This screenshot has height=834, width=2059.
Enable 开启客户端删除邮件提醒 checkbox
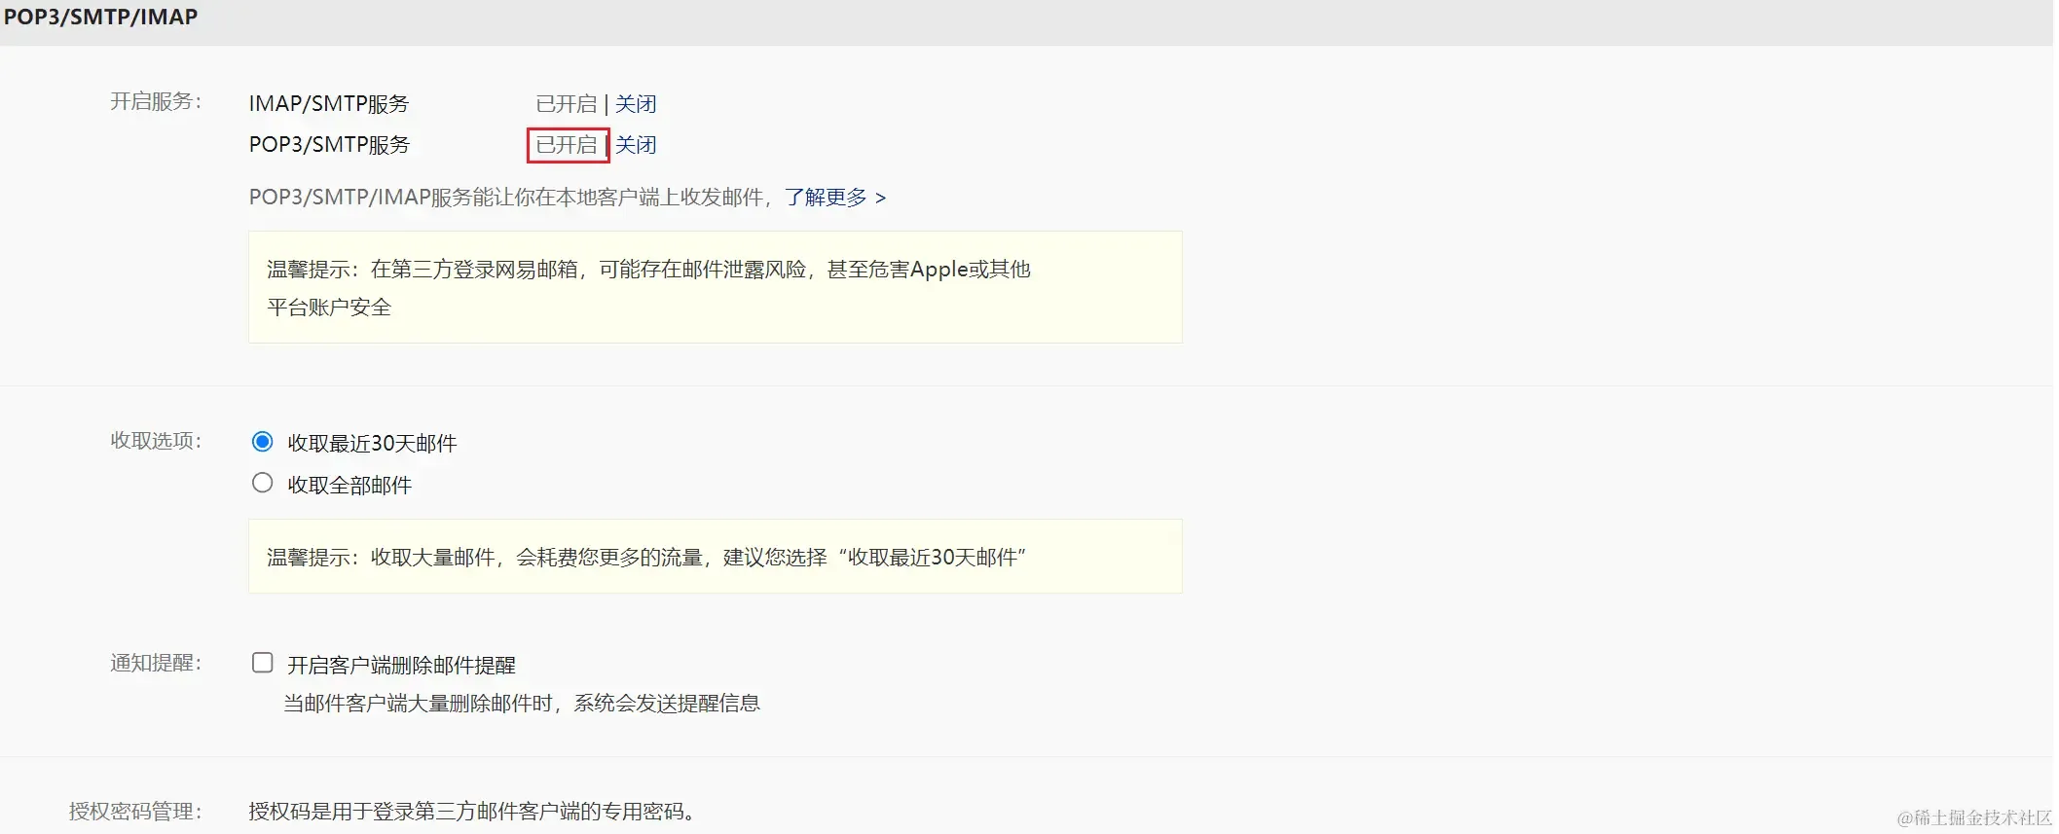coord(263,663)
